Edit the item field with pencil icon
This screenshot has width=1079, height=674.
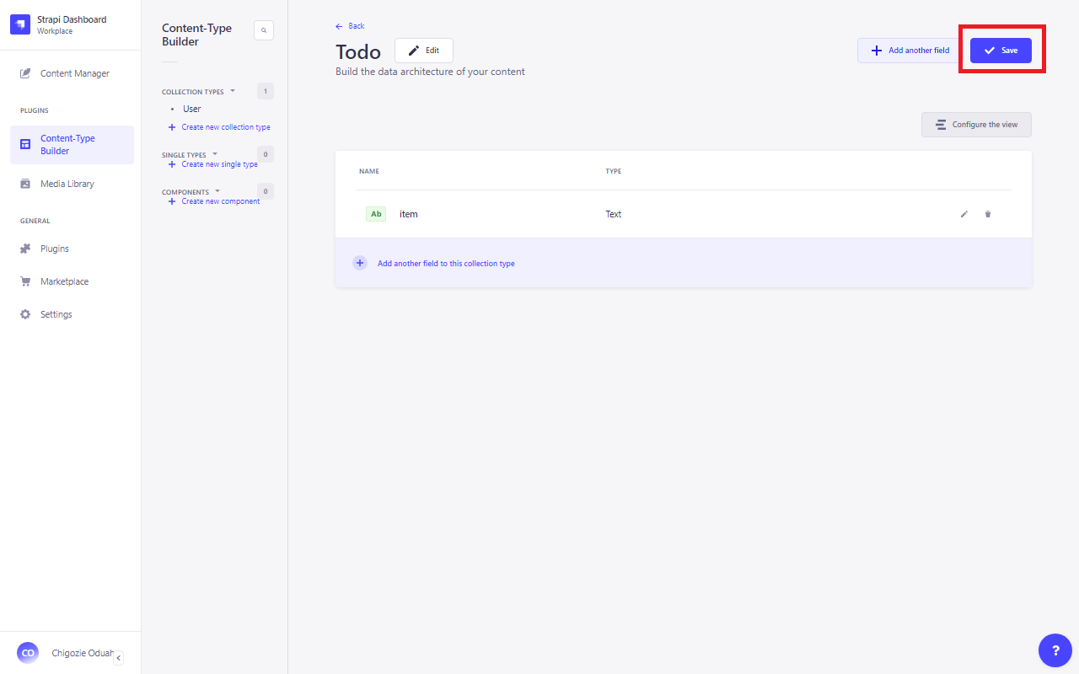tap(964, 214)
